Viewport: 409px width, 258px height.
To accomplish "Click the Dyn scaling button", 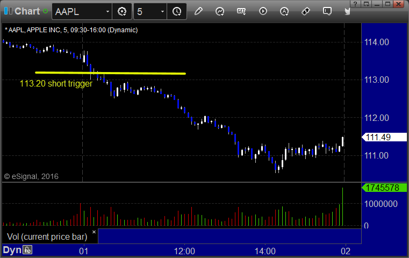I will coord(12,250).
